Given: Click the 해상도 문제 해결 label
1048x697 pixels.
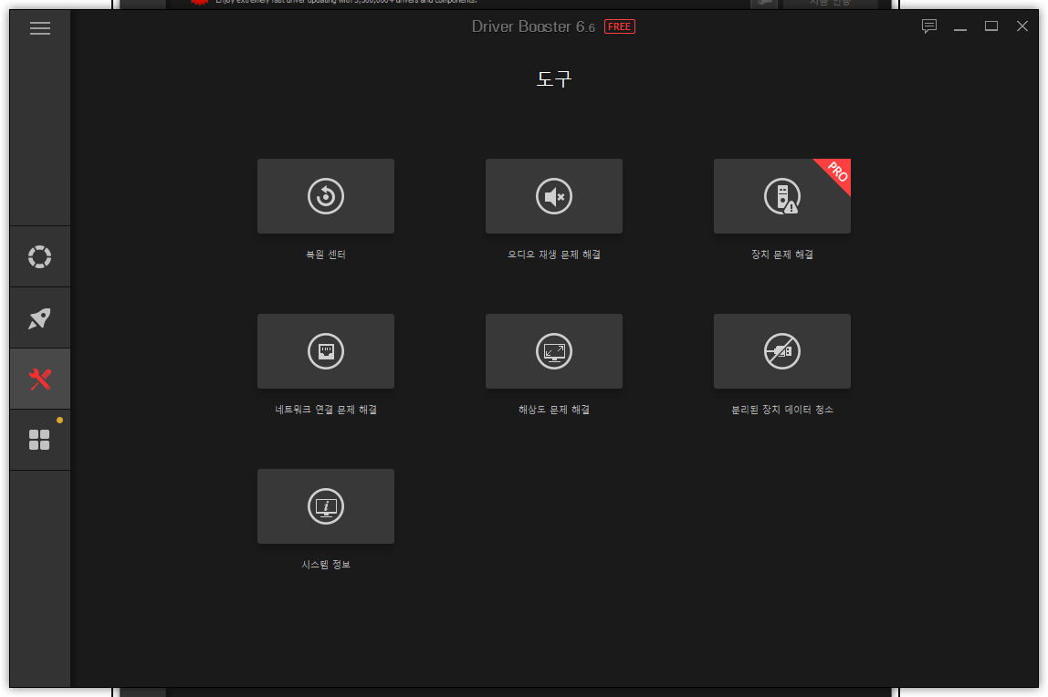Looking at the screenshot, I should [x=554, y=410].
